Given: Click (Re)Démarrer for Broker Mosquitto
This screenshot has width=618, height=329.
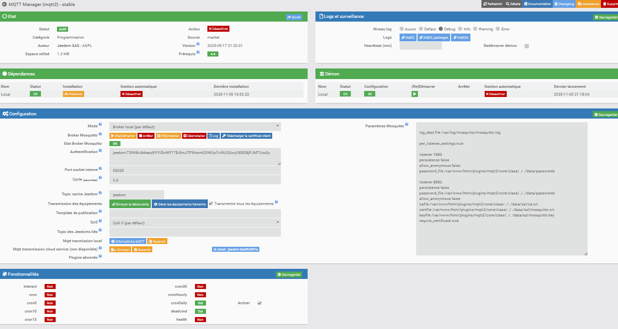Looking at the screenshot, I should (x=123, y=136).
